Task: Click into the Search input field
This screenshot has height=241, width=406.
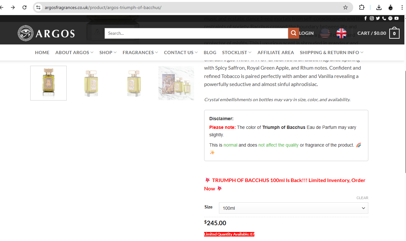Action: coord(196,33)
